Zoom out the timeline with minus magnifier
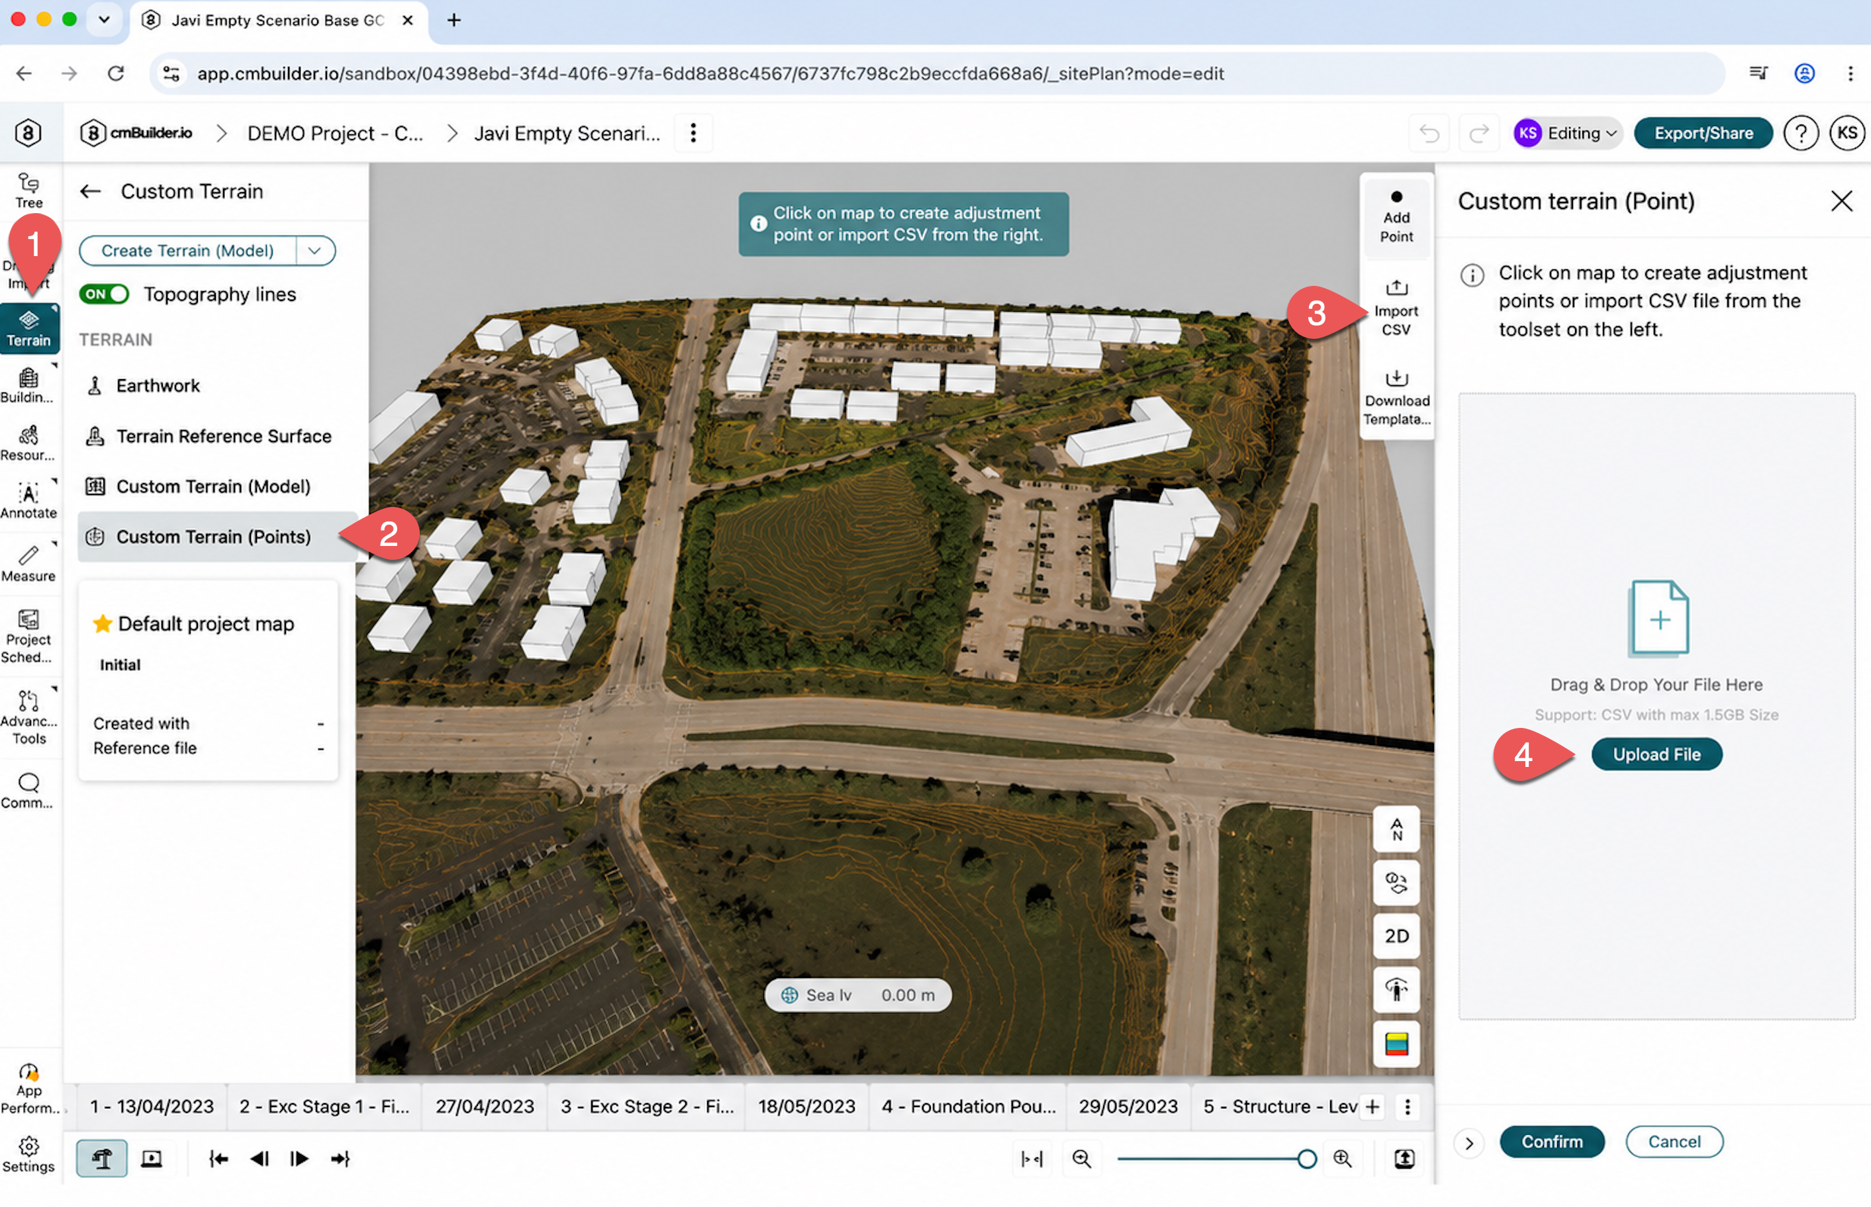The height and width of the screenshot is (1207, 1871). [1081, 1159]
